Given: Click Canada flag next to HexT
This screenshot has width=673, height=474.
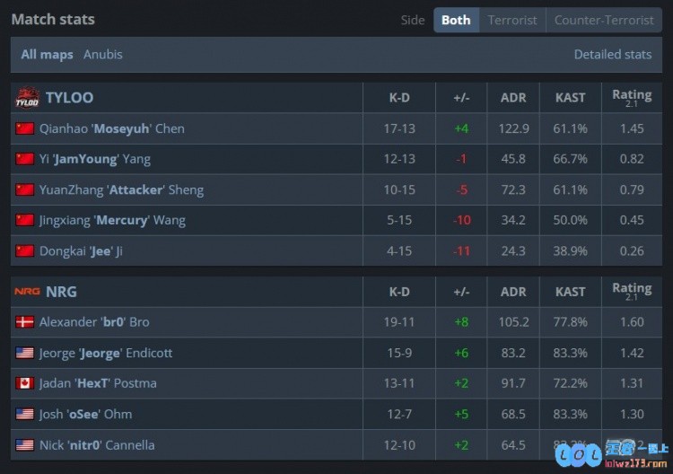Looking at the screenshot, I should [x=24, y=383].
